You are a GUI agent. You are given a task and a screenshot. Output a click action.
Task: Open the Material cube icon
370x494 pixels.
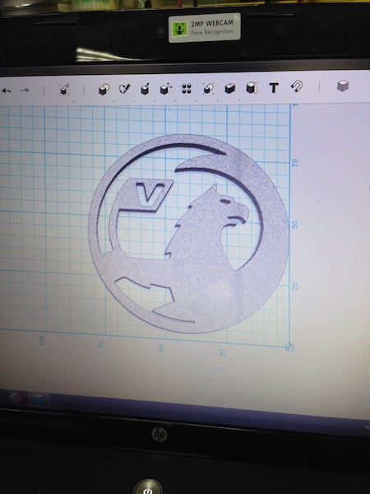coord(343,86)
